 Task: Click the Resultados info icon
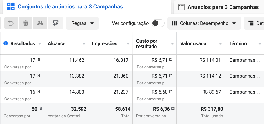(x=6, y=43)
